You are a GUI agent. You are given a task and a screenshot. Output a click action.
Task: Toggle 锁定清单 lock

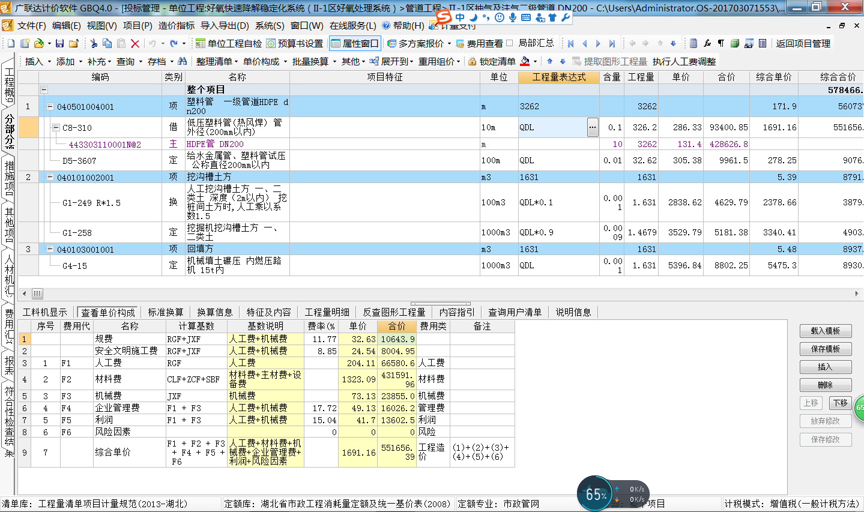coord(492,61)
